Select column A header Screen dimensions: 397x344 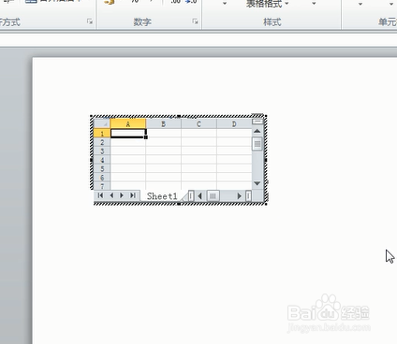128,123
